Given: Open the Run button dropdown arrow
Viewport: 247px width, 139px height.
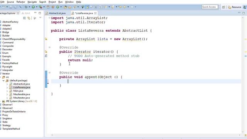Looking at the screenshot, I should click(37, 7).
